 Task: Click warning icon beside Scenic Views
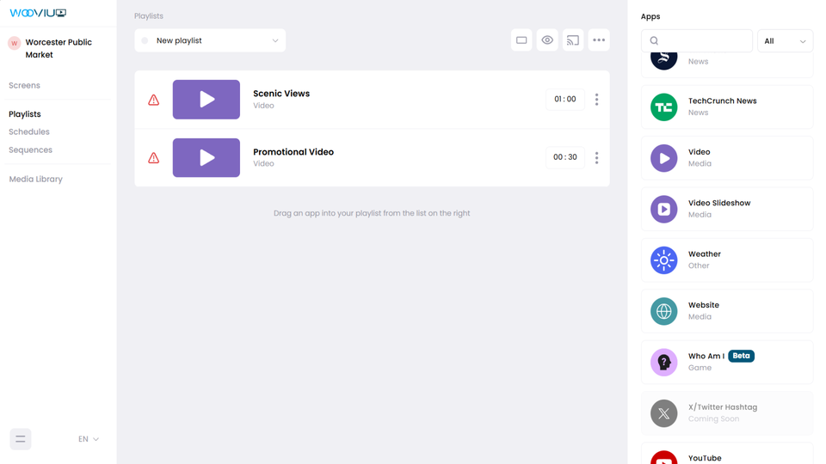coord(153,100)
